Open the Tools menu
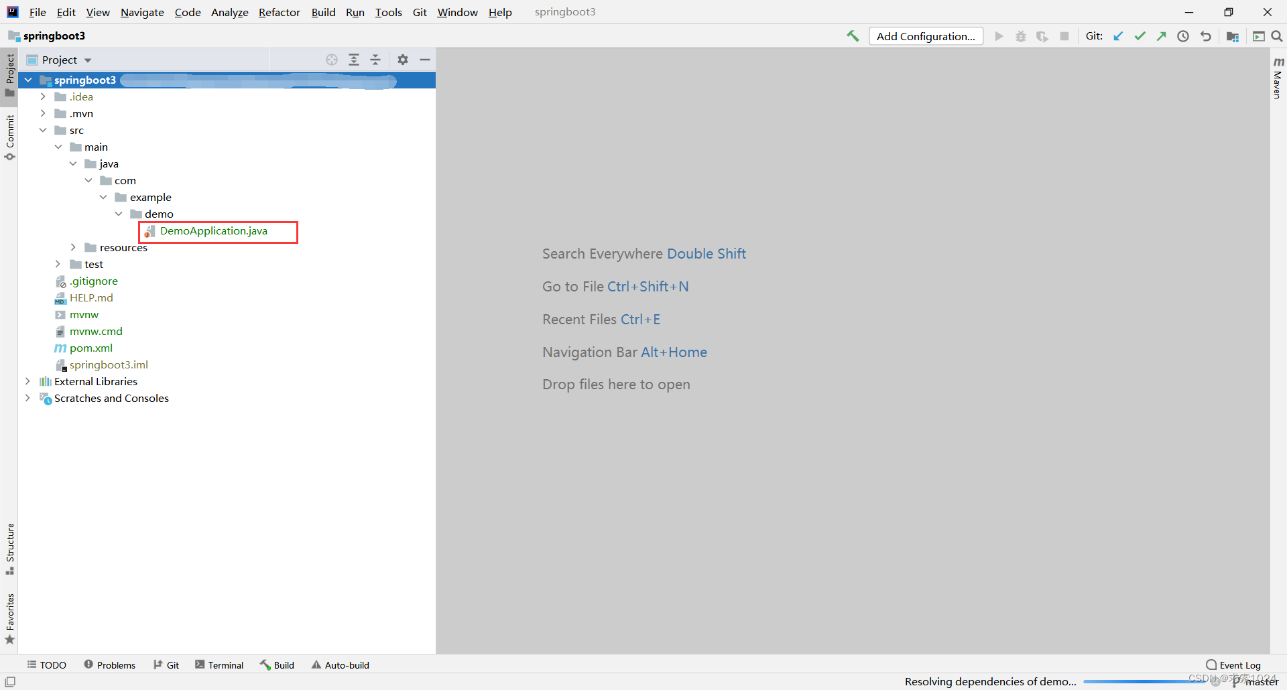The image size is (1287, 690). 388,12
